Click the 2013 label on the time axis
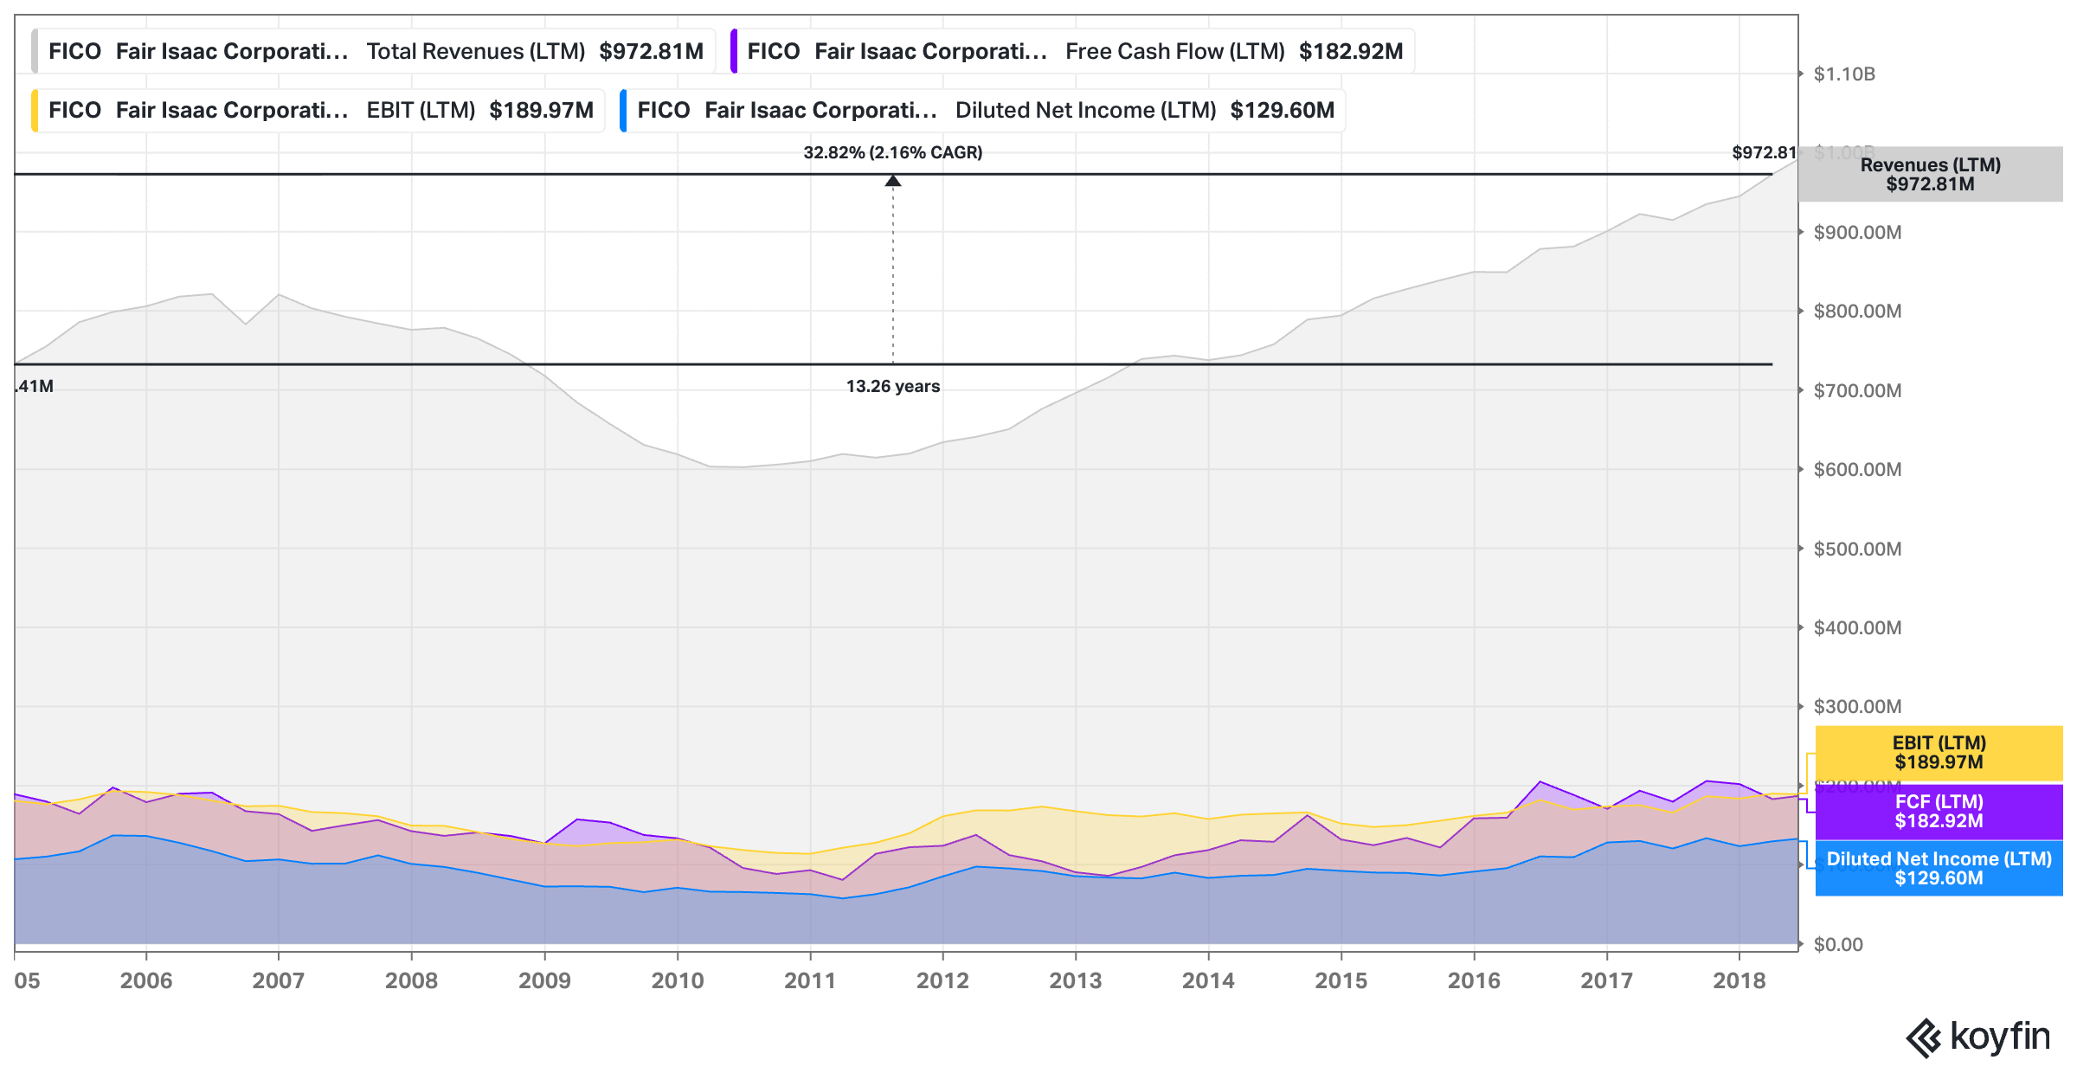Screen dimensions: 2077x1073 [x=1076, y=980]
